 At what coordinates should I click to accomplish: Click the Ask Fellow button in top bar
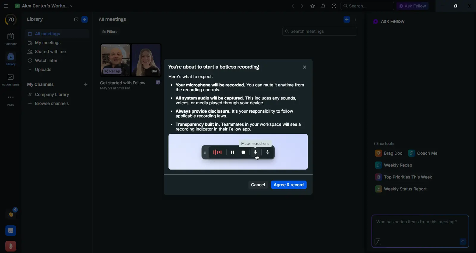tap(413, 6)
